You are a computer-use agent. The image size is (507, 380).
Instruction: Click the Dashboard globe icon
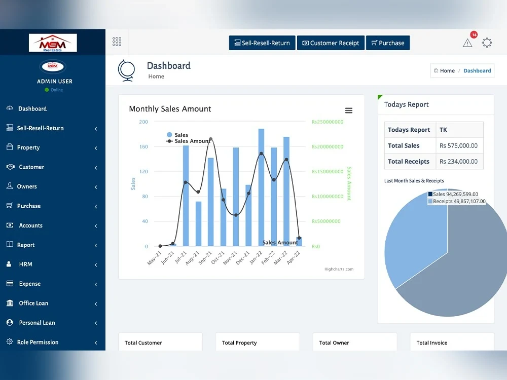(126, 70)
